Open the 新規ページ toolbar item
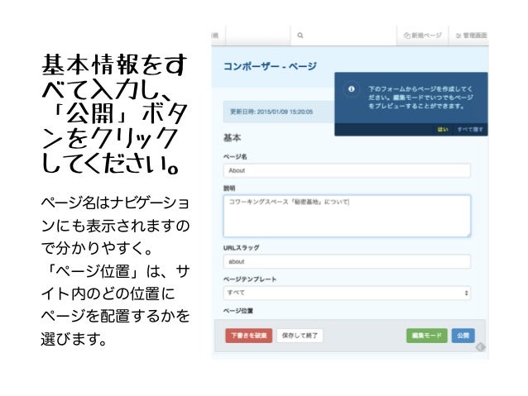The height and width of the screenshot is (396, 528). point(423,36)
